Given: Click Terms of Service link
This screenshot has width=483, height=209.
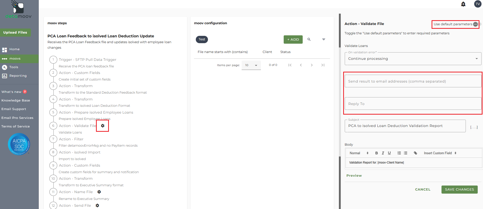Looking at the screenshot, I should pos(15,126).
